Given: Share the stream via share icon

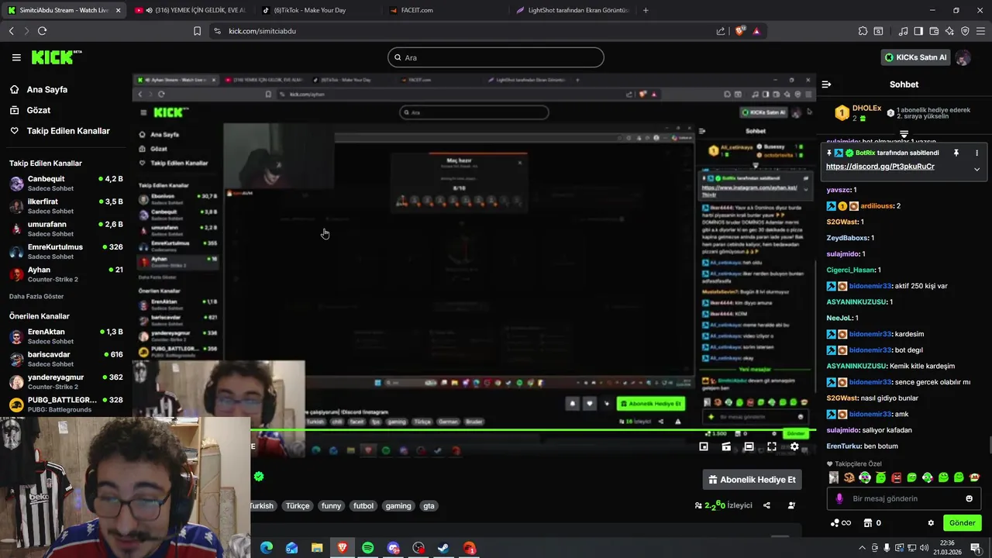Looking at the screenshot, I should pos(766,505).
